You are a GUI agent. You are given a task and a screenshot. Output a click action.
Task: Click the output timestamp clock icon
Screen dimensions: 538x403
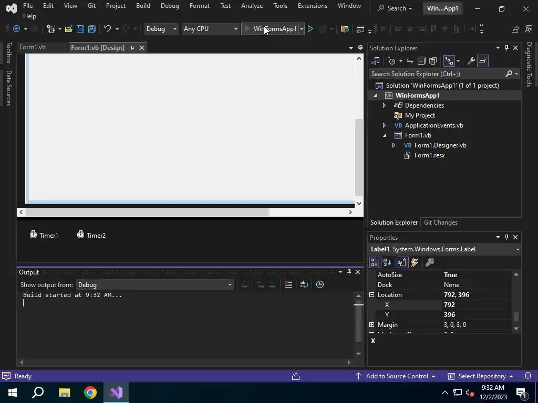point(320,284)
